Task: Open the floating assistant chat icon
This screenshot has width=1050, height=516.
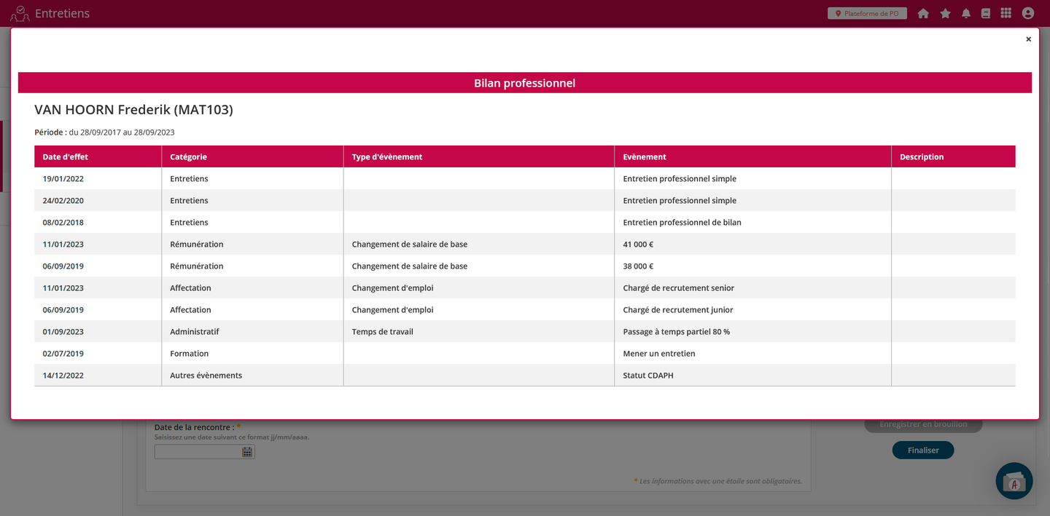Action: pos(1014,481)
